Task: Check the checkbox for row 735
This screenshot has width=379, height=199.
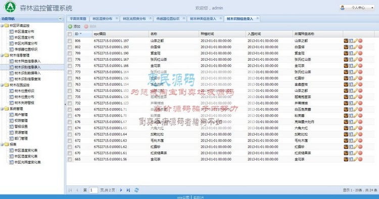Action: [x=70, y=97]
